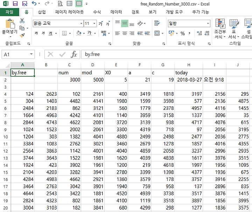Click the Accounting Number Format icon
The height and width of the screenshot is (212, 252).
click(x=171, y=33)
